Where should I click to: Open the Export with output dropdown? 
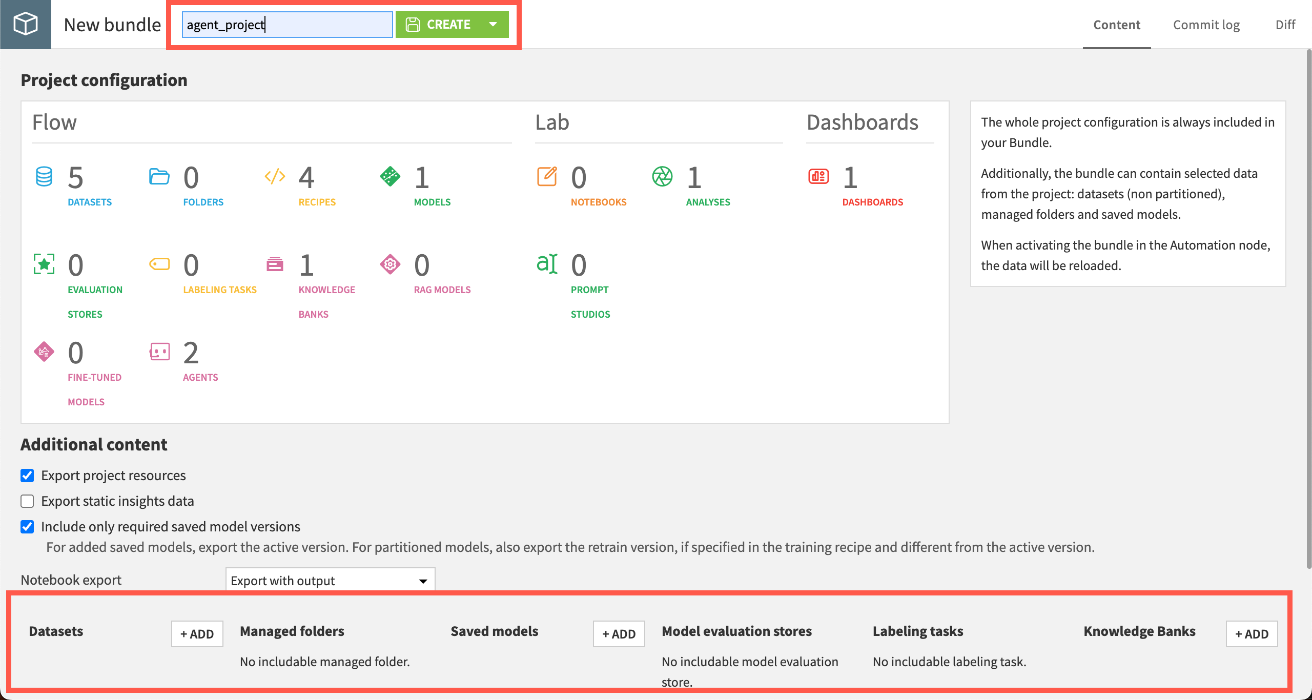coord(330,580)
